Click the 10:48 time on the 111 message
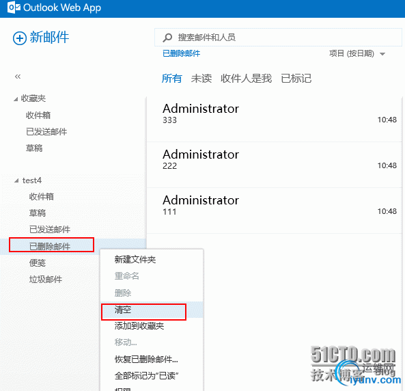This screenshot has width=405, height=391. [x=387, y=211]
